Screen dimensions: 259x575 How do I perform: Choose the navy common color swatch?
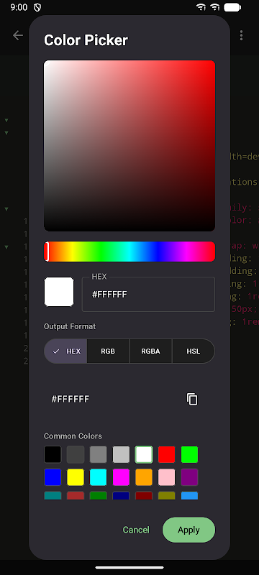pyautogui.click(x=121, y=495)
